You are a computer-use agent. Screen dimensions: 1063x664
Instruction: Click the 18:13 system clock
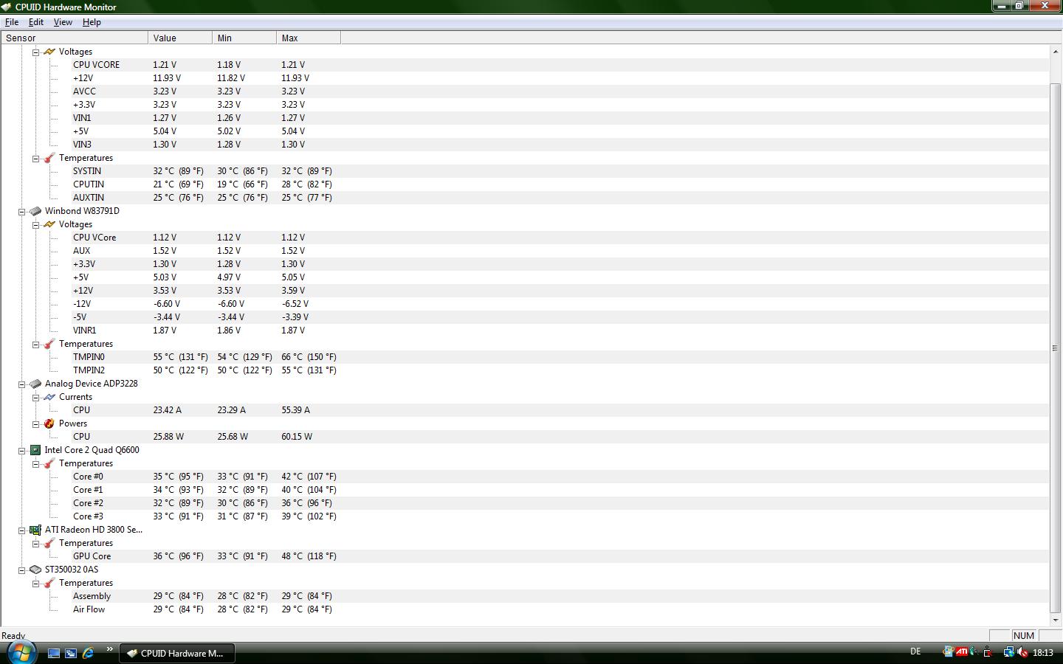[1043, 653]
